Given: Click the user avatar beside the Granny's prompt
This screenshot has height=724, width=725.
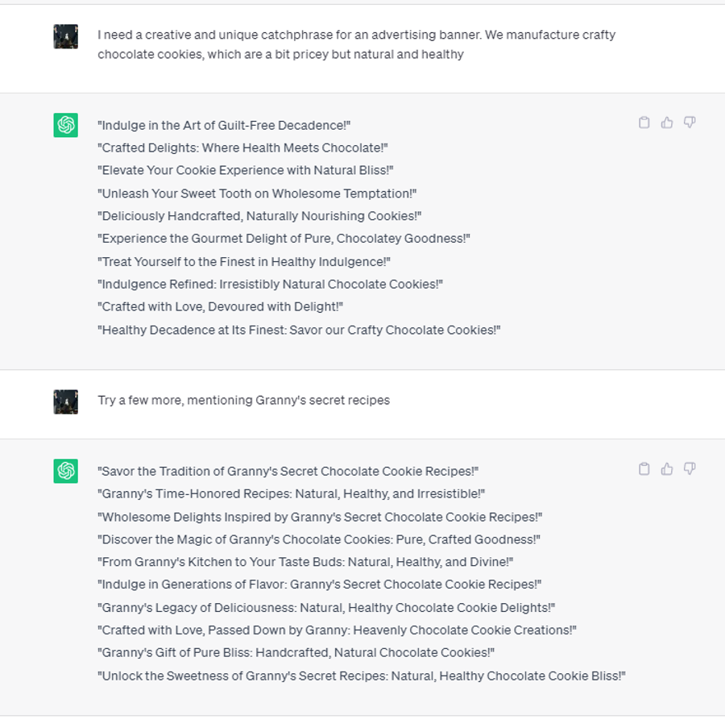Looking at the screenshot, I should click(x=66, y=402).
